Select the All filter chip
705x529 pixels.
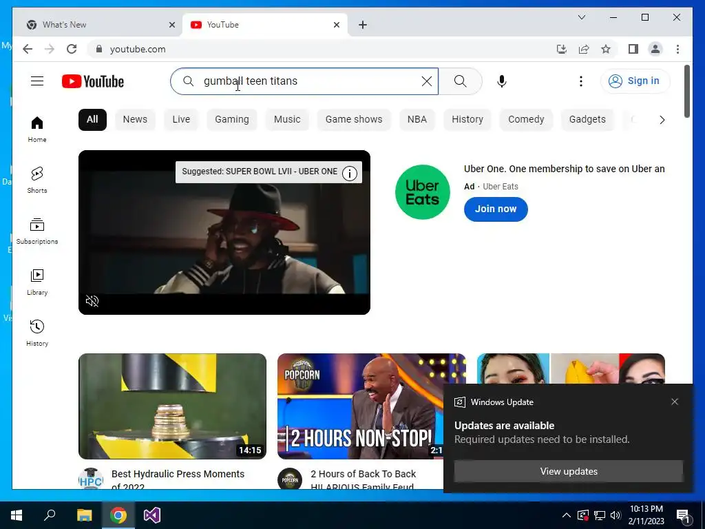pos(92,119)
